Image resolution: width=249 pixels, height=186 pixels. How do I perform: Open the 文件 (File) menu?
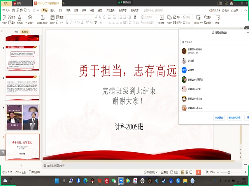[x=7, y=10]
